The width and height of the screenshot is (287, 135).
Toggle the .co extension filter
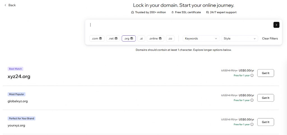(x=170, y=38)
